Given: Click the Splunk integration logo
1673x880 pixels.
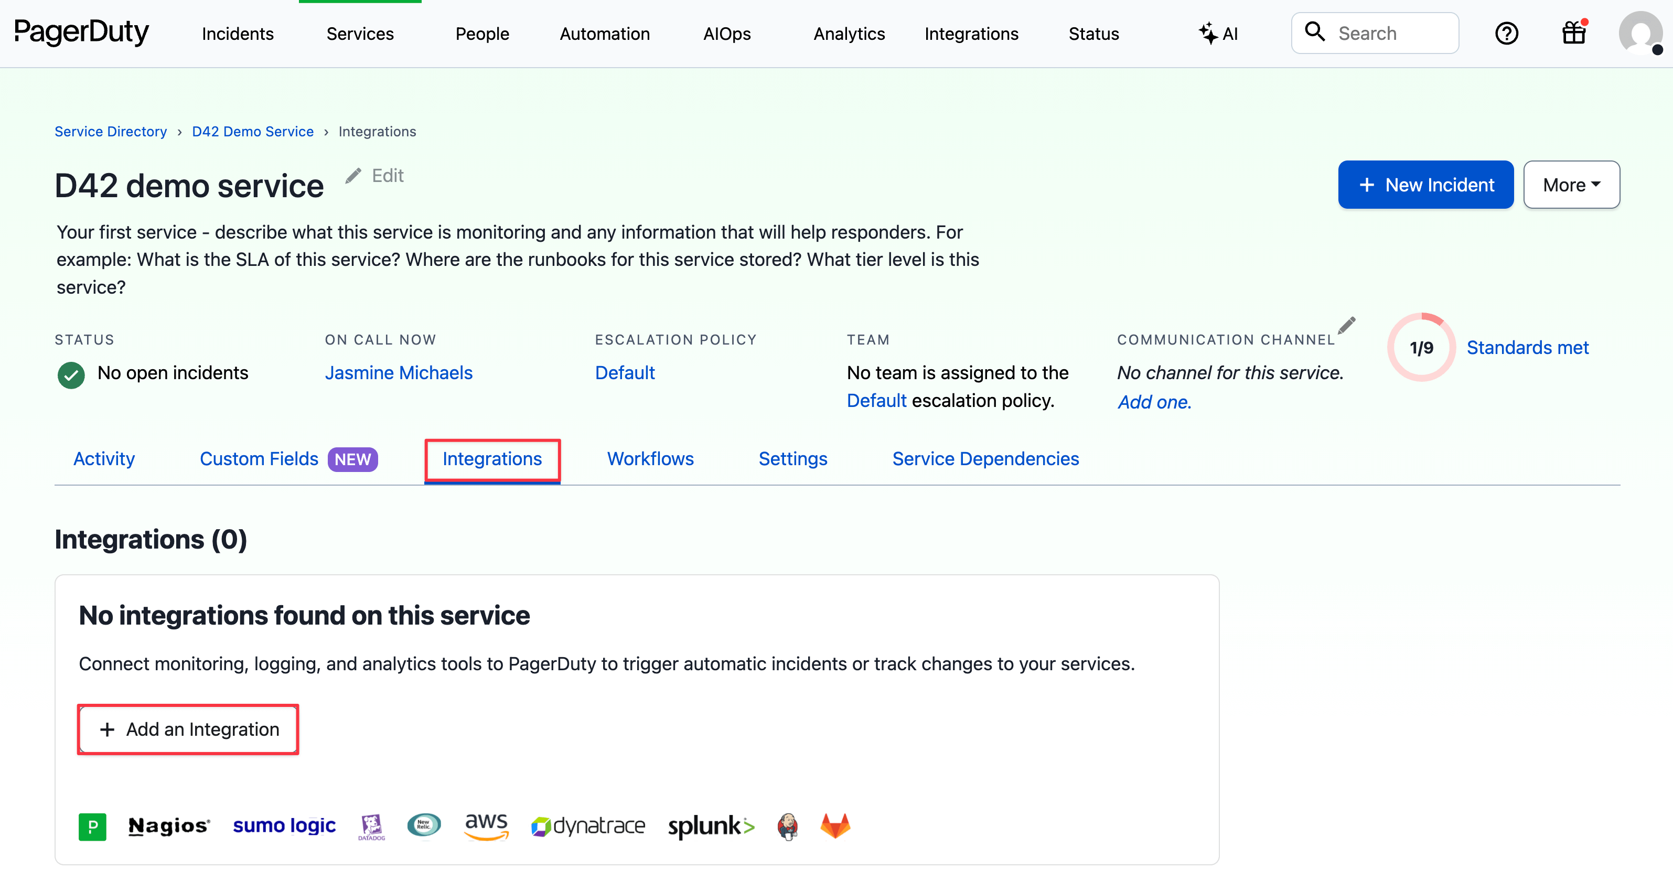Looking at the screenshot, I should pyautogui.click(x=711, y=826).
